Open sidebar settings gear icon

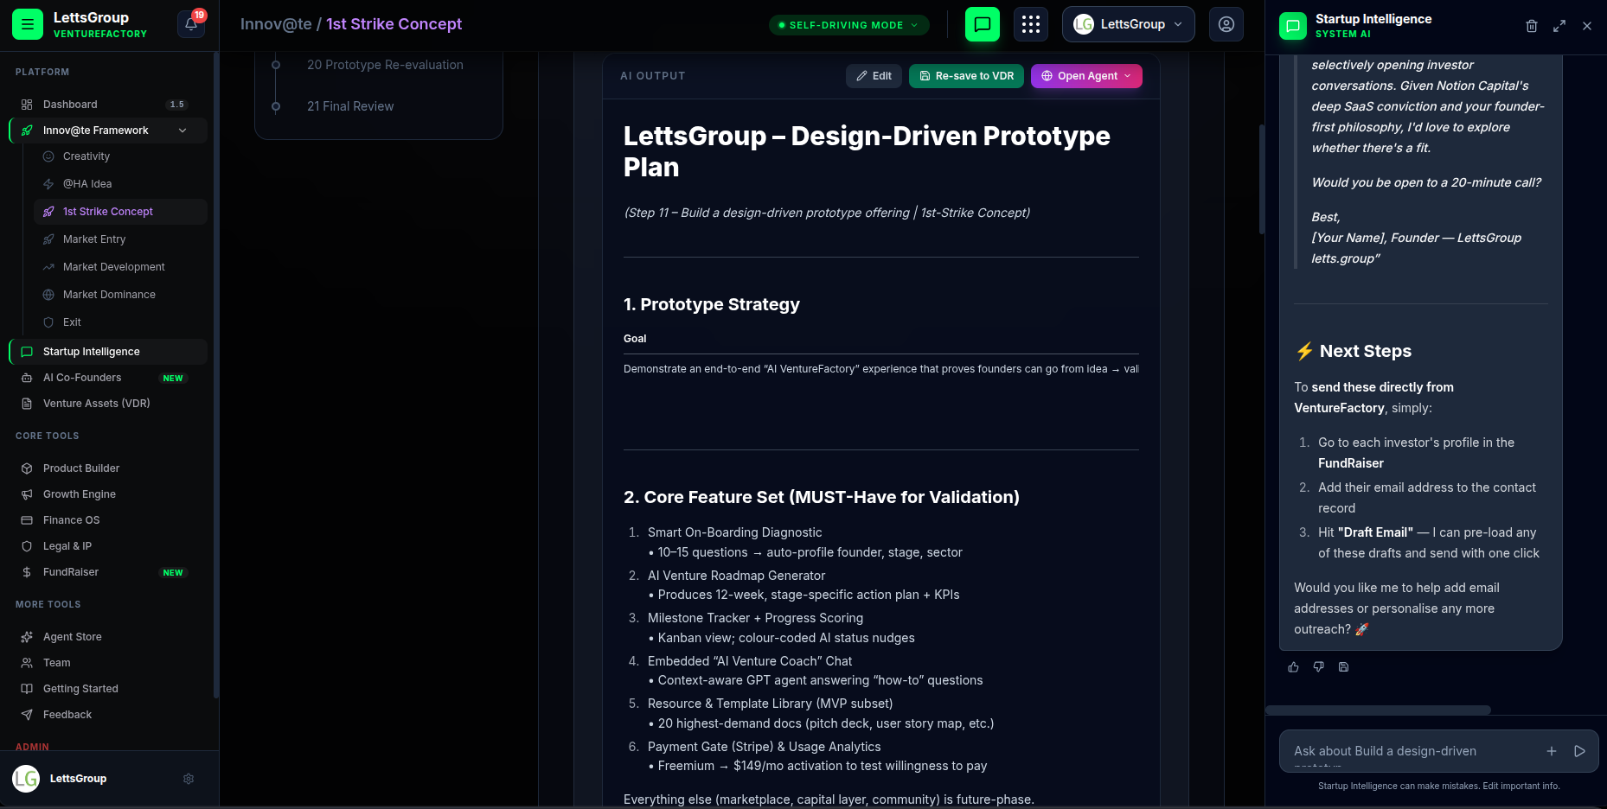pos(189,779)
